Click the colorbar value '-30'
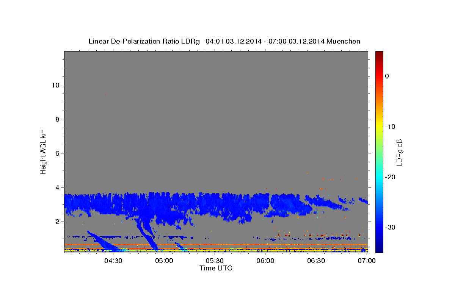This screenshot has width=455, height=303. click(x=390, y=227)
